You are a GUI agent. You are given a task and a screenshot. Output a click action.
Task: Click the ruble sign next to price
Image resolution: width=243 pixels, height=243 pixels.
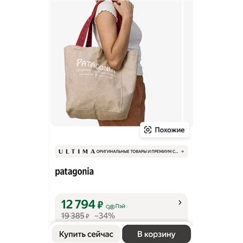click(x=100, y=205)
